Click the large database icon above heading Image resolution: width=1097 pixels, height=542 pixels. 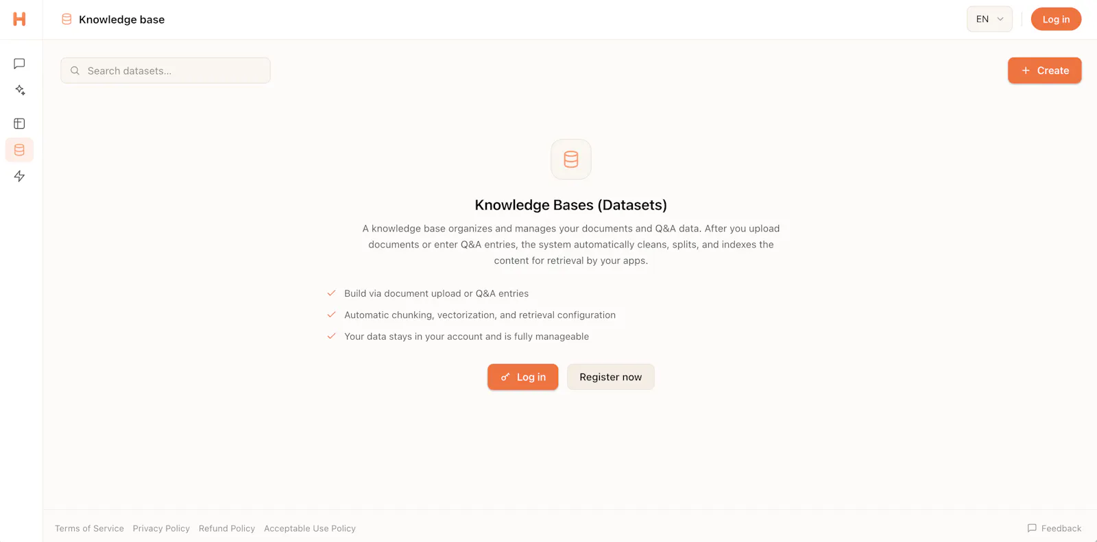click(x=571, y=160)
